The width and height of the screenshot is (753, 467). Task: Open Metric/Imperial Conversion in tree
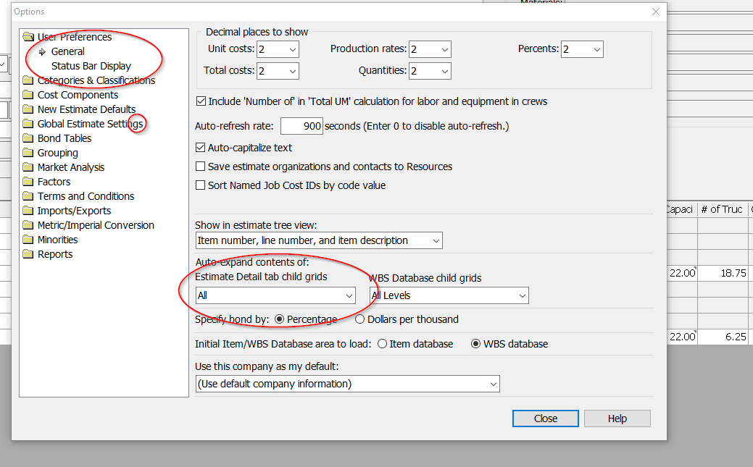(96, 225)
